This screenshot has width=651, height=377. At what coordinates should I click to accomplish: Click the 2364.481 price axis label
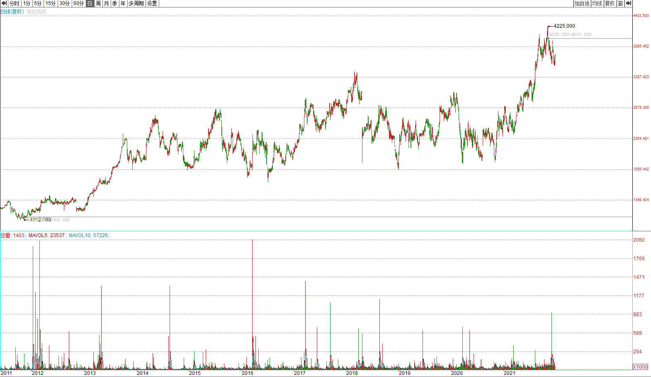coord(641,139)
